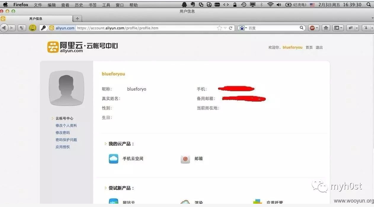
Task: Open 修改密码 in the sidebar
Action: (63, 132)
